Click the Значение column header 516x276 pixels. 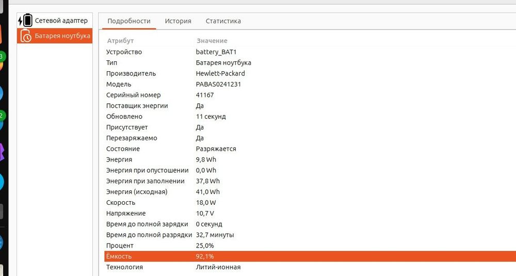tap(212, 41)
